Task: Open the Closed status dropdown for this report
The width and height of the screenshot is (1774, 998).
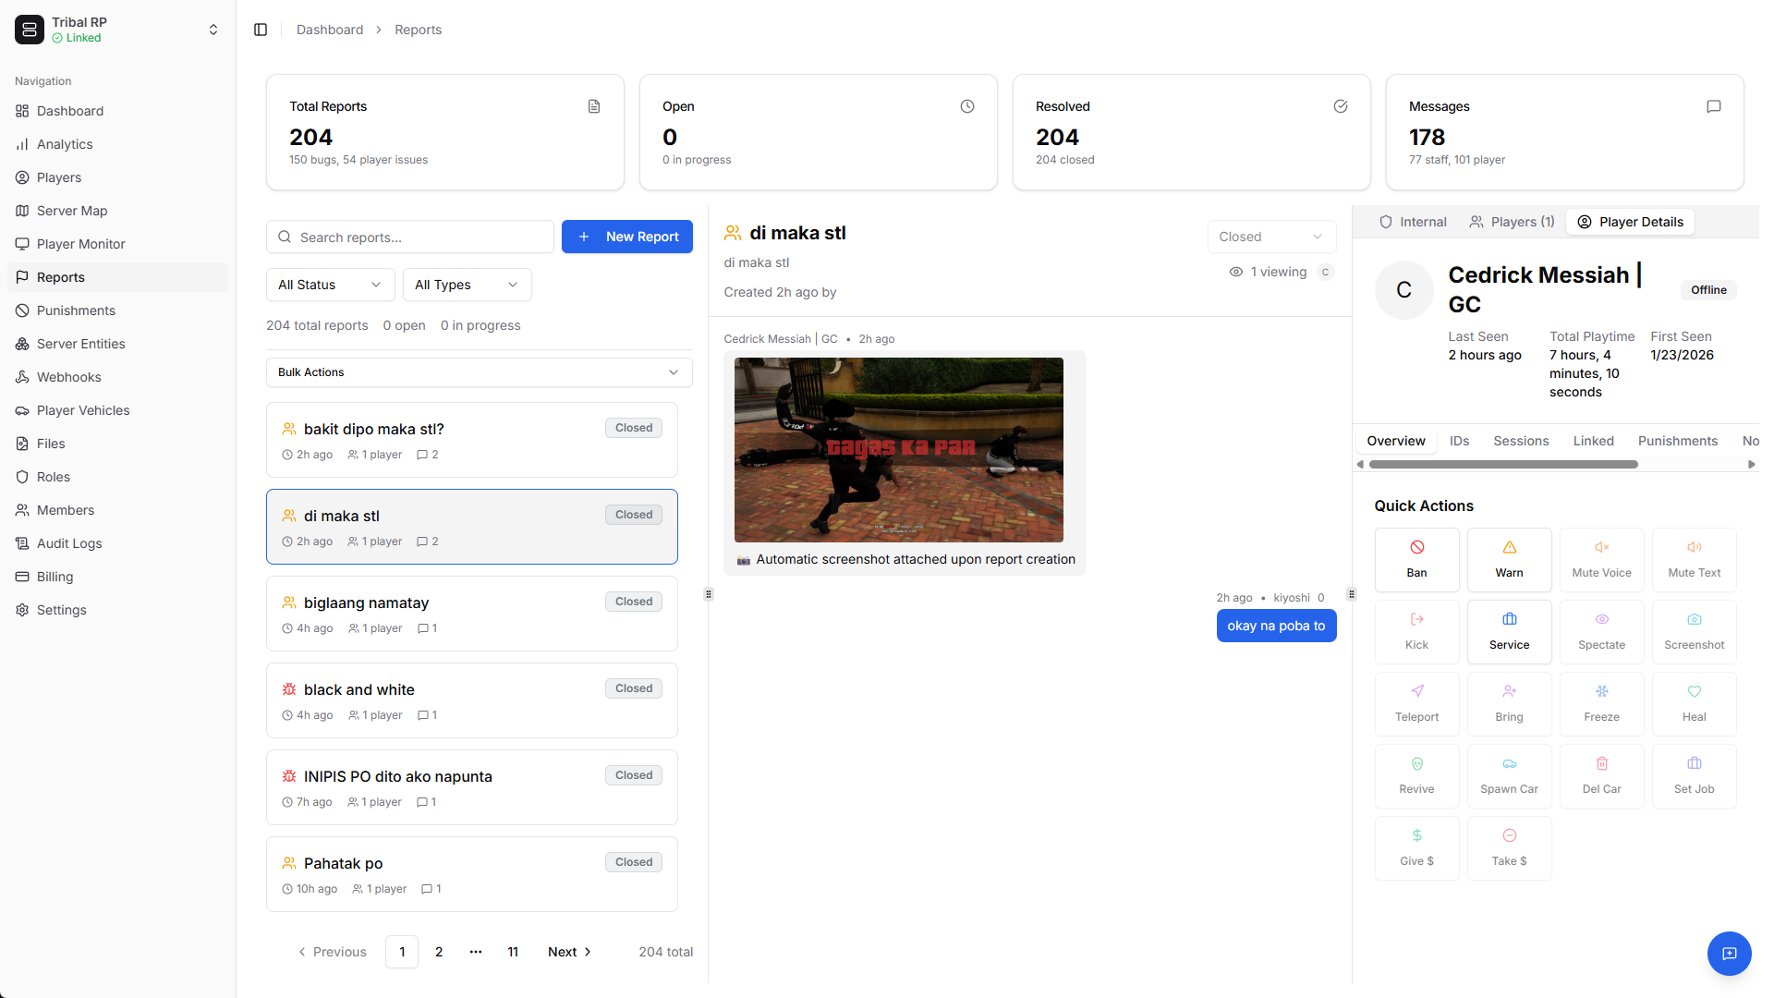Action: 1271,237
